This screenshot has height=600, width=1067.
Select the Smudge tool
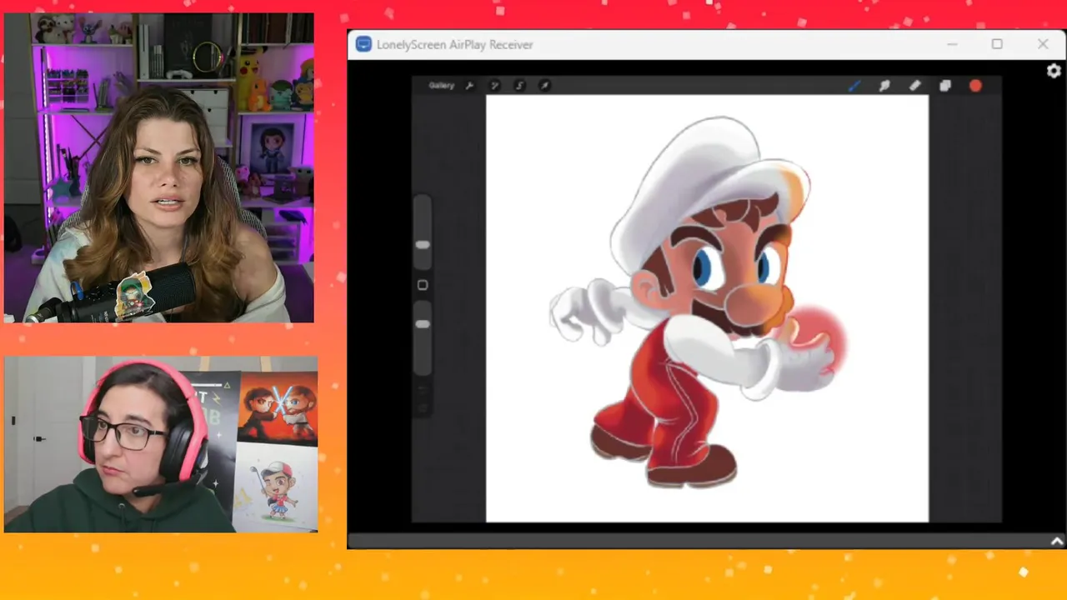tap(884, 85)
